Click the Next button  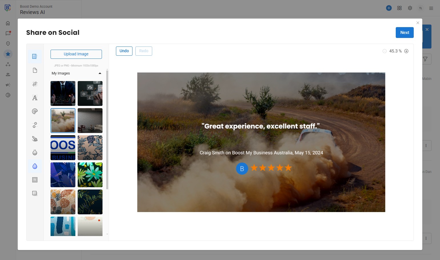tap(404, 33)
